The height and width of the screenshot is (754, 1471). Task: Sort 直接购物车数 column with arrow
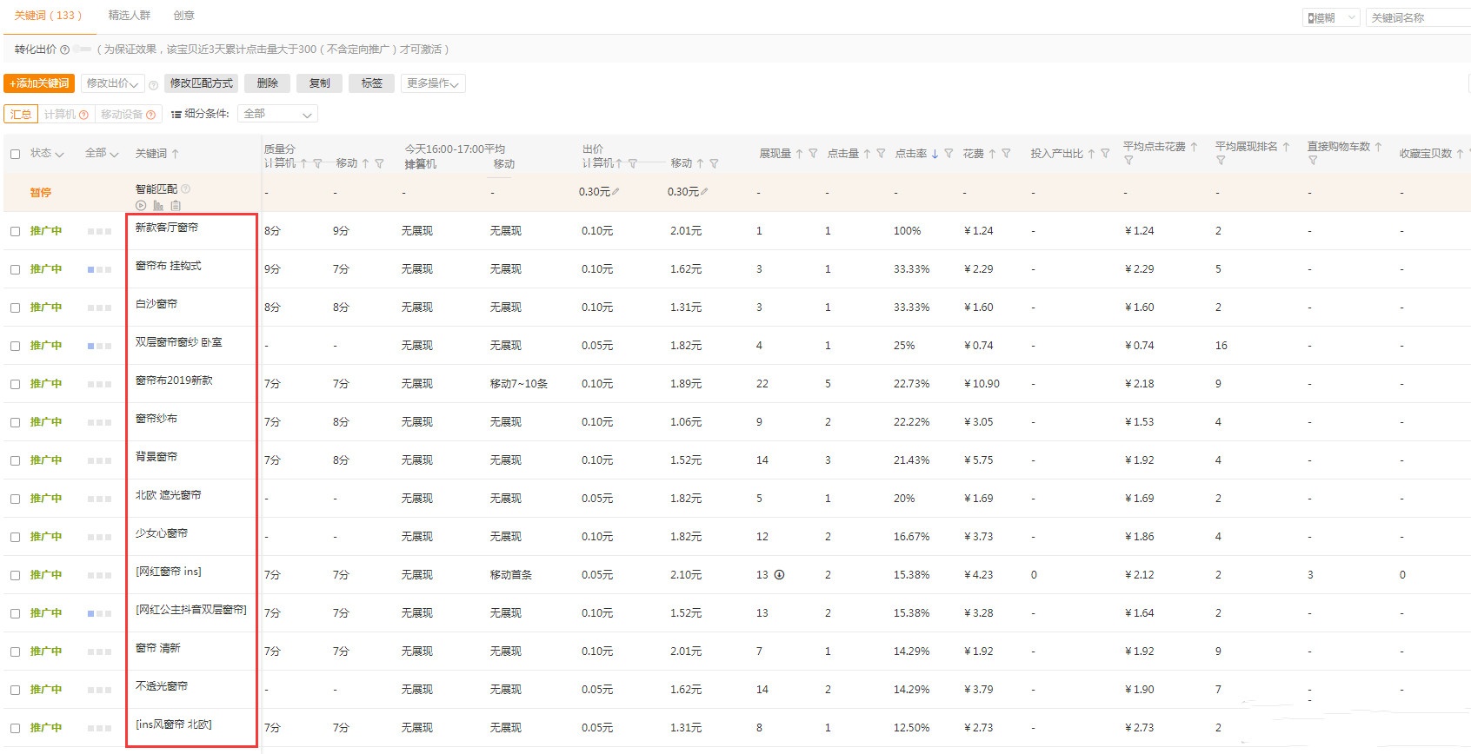[1378, 147]
